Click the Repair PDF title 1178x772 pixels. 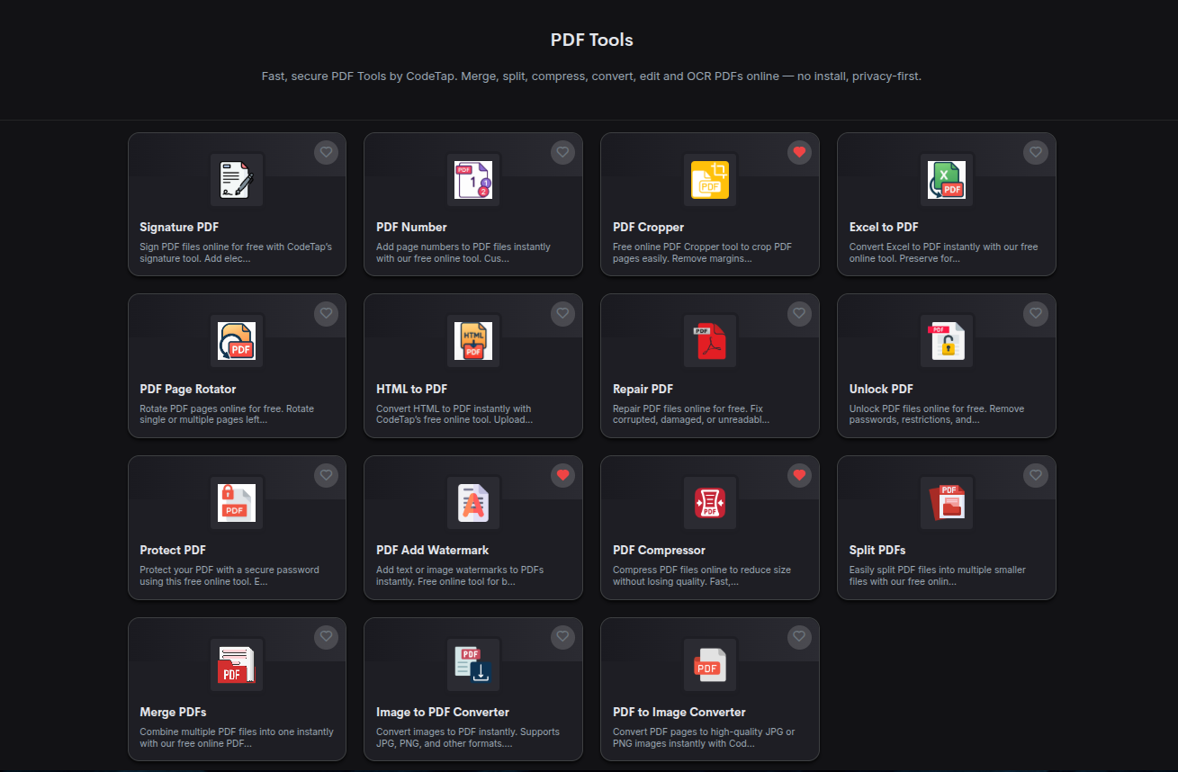pos(643,389)
